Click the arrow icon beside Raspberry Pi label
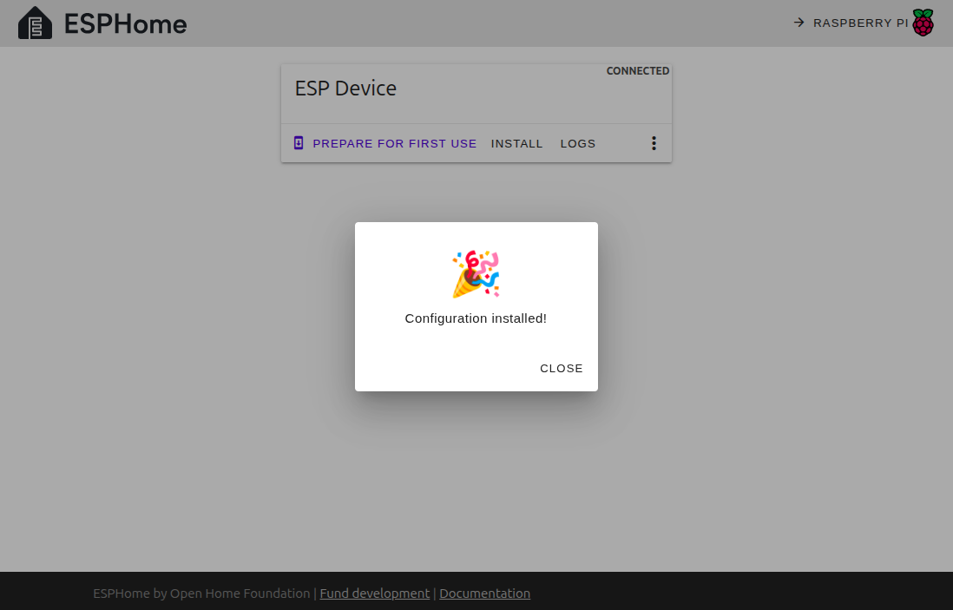Viewport: 953px width, 610px height. (798, 23)
